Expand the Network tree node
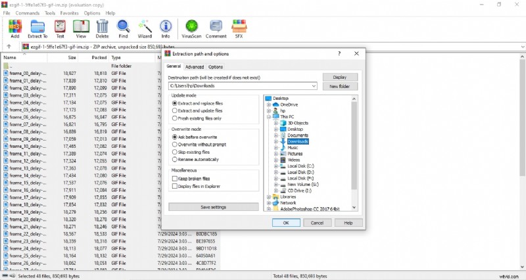 [268, 203]
